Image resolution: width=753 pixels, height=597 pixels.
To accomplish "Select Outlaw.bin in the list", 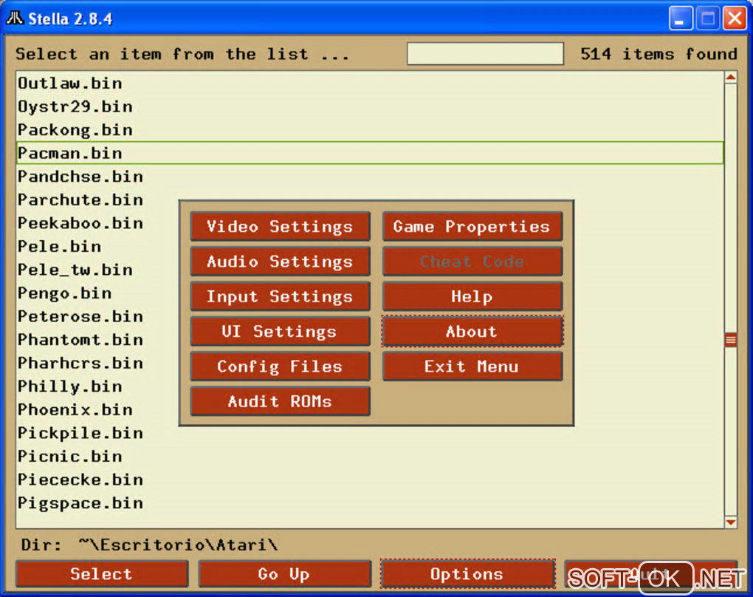I will pos(369,83).
